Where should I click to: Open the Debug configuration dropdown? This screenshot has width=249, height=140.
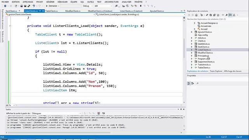(x=88, y=6)
